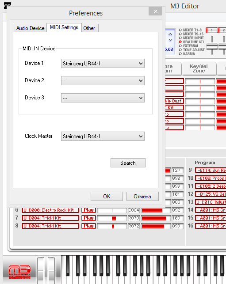Select track 13 program U-D016 Indust
226x284 pixels.
coord(211,202)
